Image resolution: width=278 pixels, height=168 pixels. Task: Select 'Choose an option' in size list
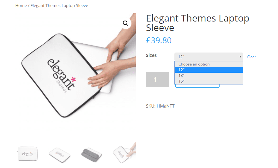209,64
